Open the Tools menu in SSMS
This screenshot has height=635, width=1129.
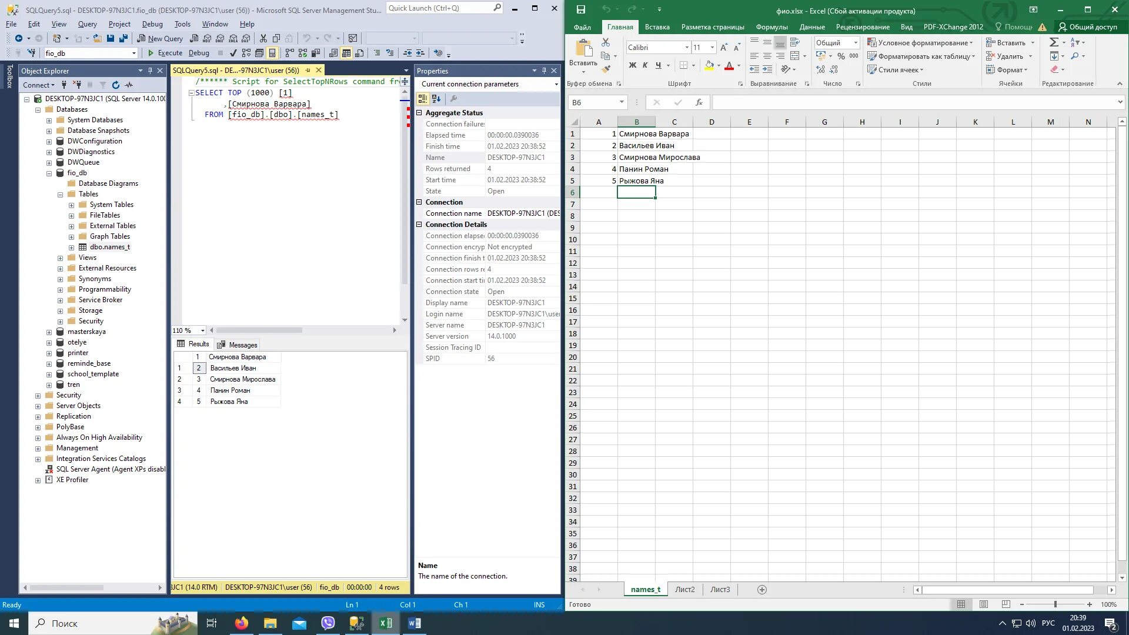pyautogui.click(x=182, y=24)
